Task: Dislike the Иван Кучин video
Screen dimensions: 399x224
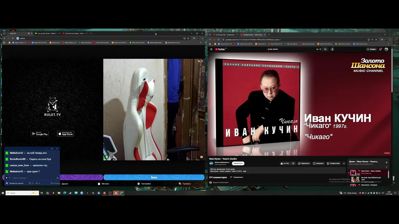Action: coord(293,163)
